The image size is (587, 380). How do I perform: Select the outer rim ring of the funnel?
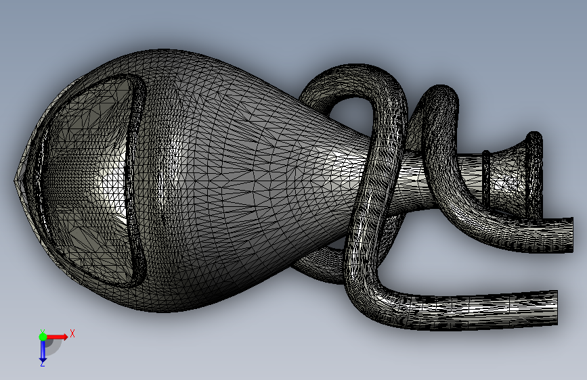coord(535,175)
